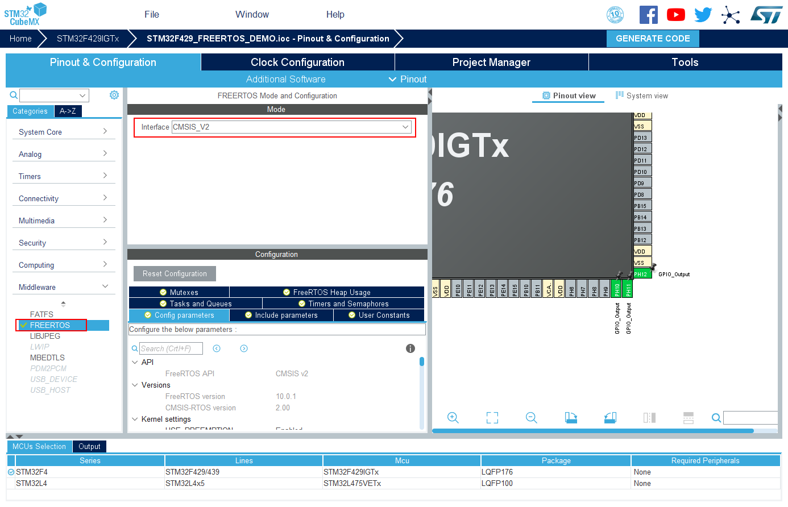Click the ST logo icon

click(766, 15)
